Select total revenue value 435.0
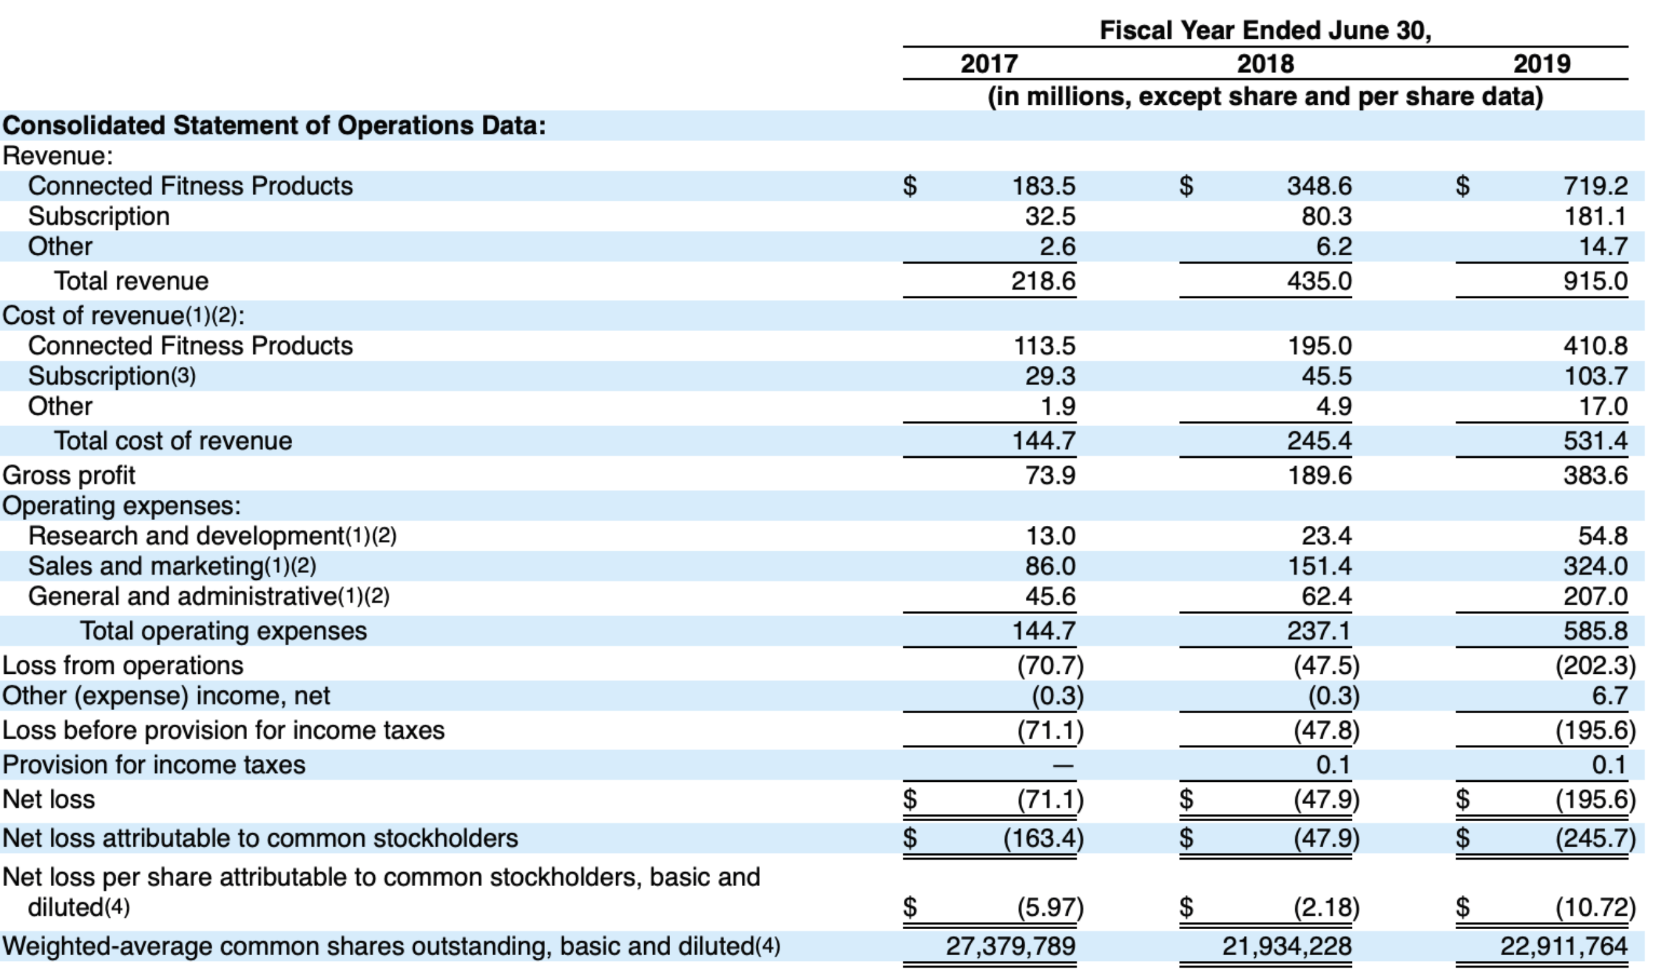 tap(1319, 281)
